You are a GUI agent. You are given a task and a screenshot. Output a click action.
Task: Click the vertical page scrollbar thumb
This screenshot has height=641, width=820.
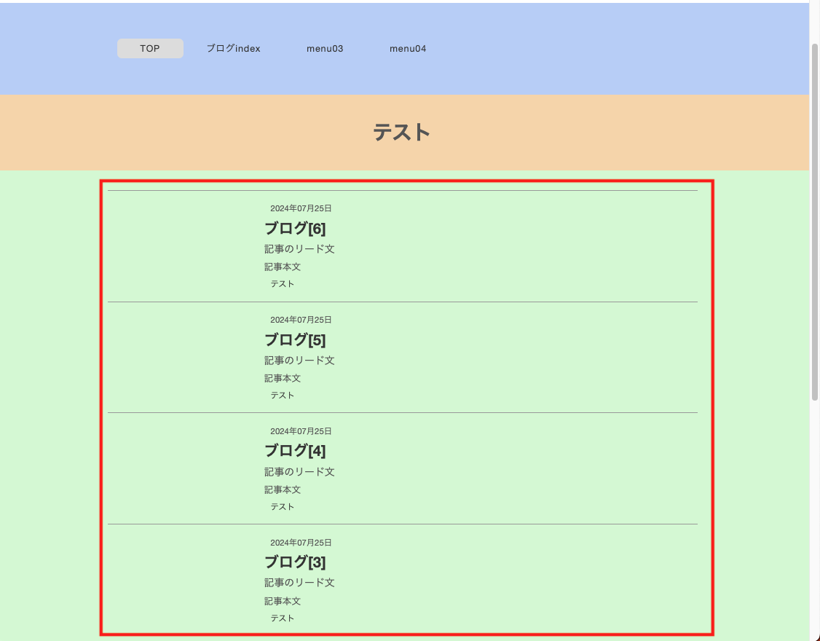(x=814, y=222)
